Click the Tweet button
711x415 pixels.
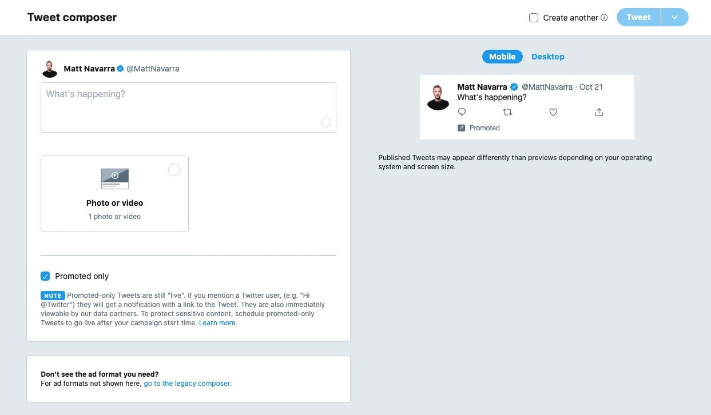click(x=638, y=17)
